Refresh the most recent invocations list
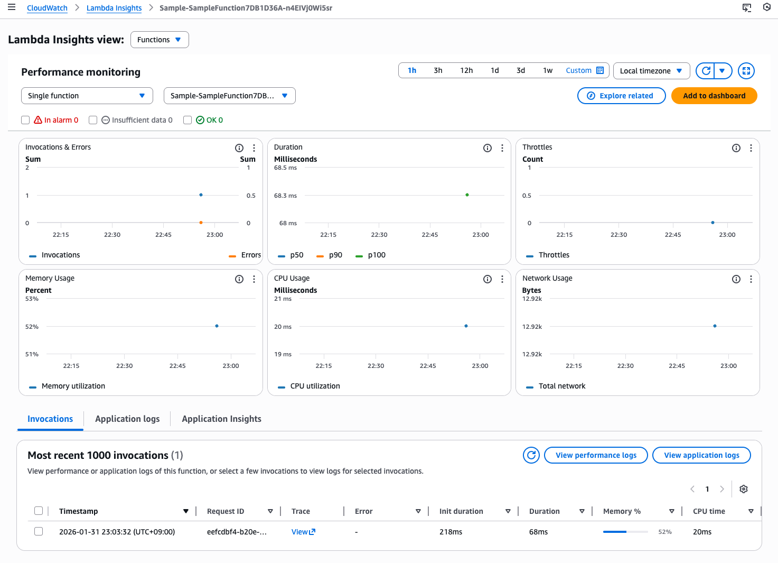Screen dimensions: 778x563 tap(531, 455)
